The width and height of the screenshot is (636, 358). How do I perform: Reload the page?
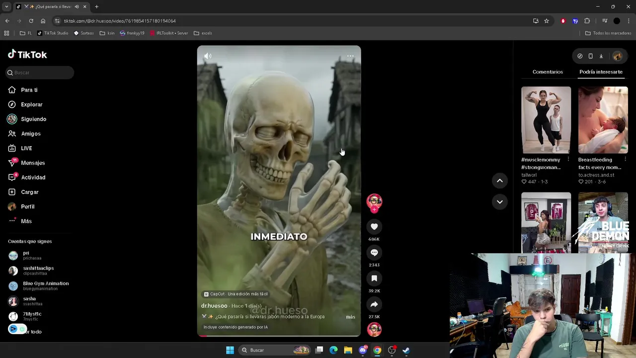pos(31,21)
